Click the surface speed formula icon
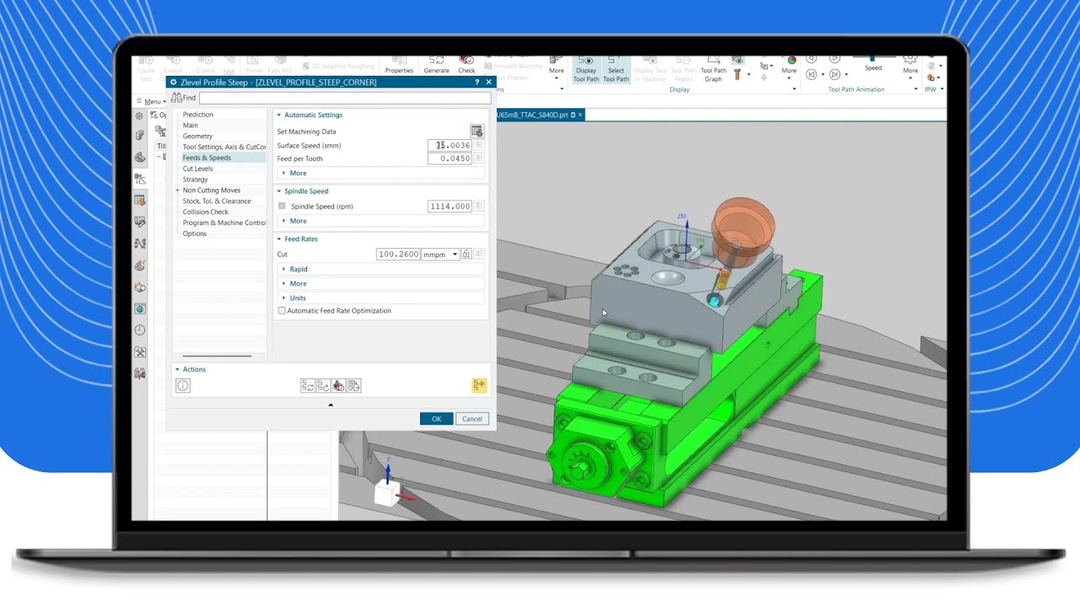 pyautogui.click(x=479, y=145)
